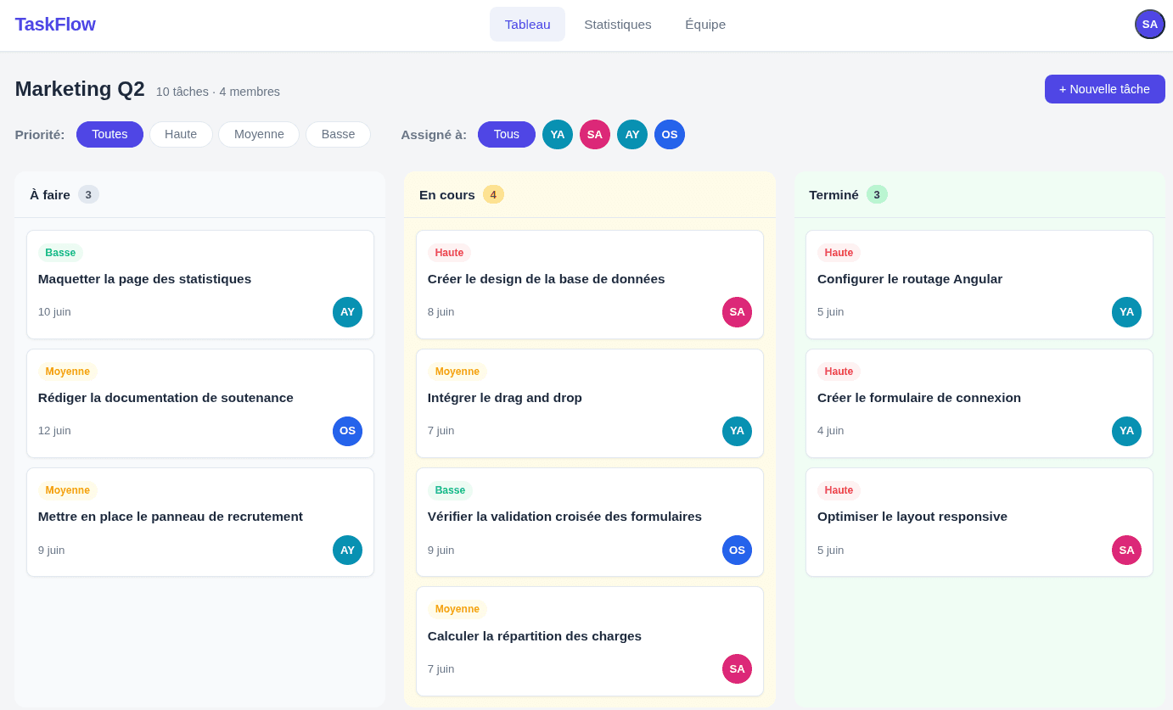Click OS avatar on validation croisée card

coord(737,550)
